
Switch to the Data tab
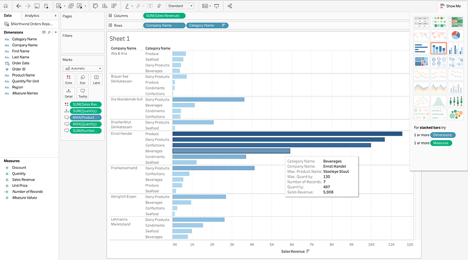point(8,15)
